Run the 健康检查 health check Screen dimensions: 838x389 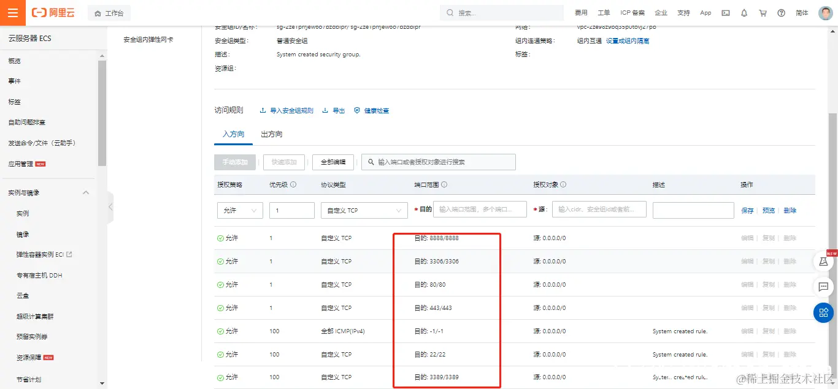point(372,110)
